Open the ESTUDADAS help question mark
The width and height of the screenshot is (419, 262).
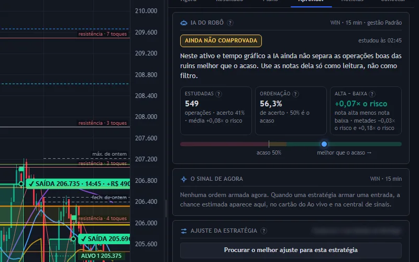[x=218, y=94]
